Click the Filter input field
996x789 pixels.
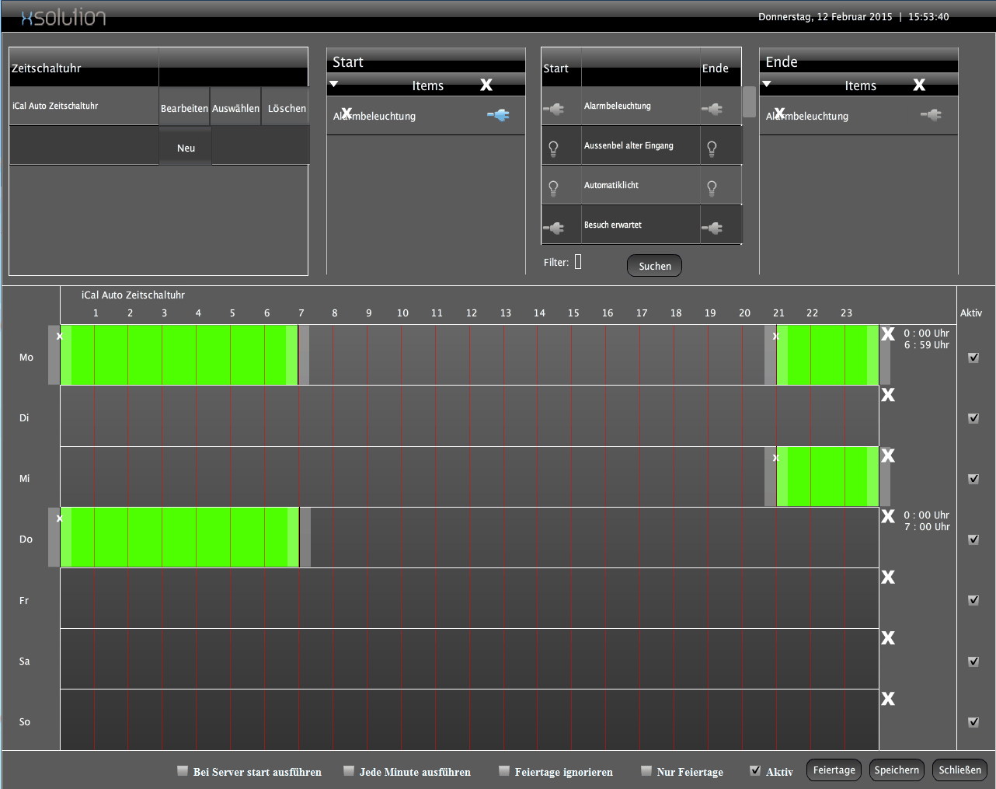coord(578,262)
